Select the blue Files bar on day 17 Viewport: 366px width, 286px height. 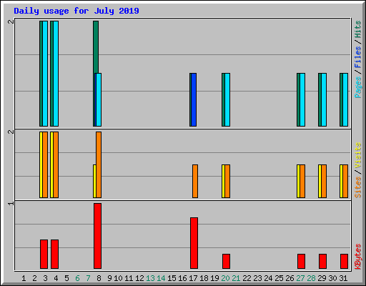pyautogui.click(x=194, y=99)
